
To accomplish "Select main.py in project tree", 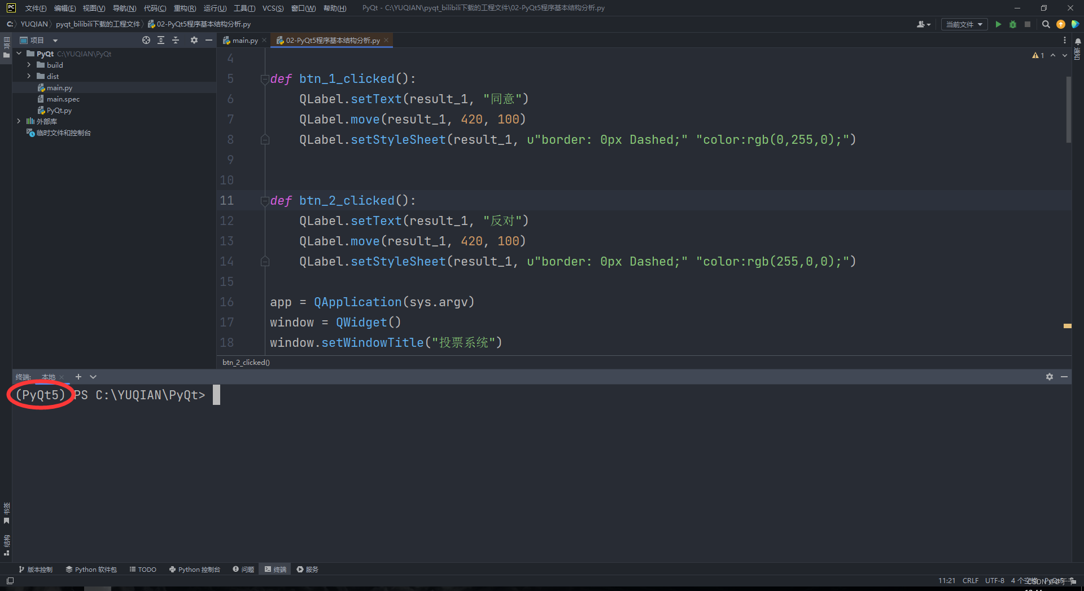I will (x=59, y=87).
